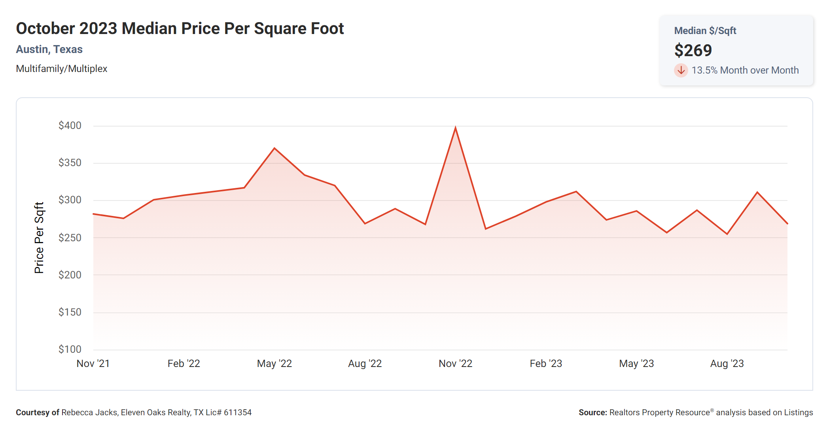
Task: Click the $269 median value
Action: (693, 51)
